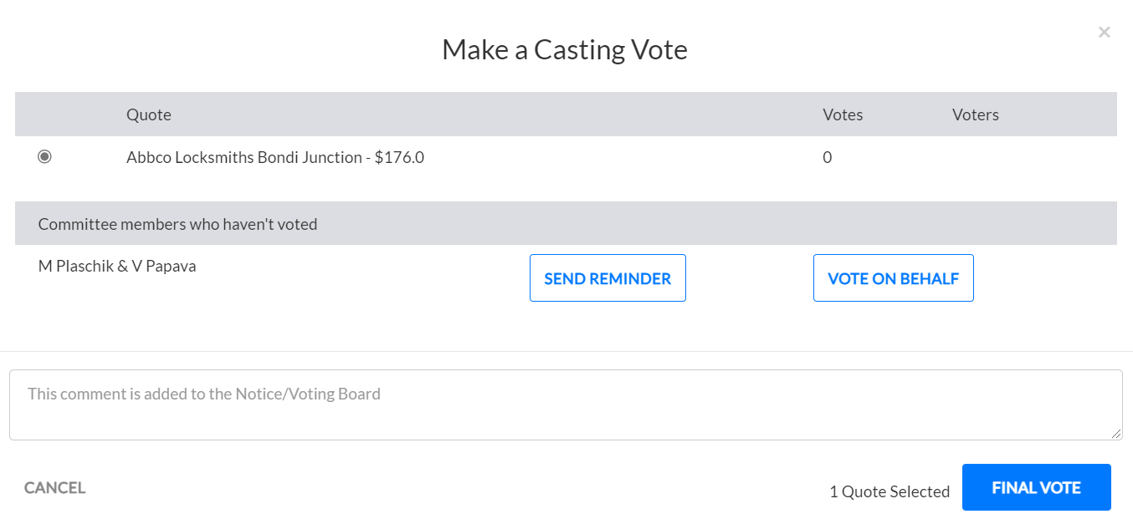
Task: Submit with the Final Vote button
Action: pos(1036,487)
